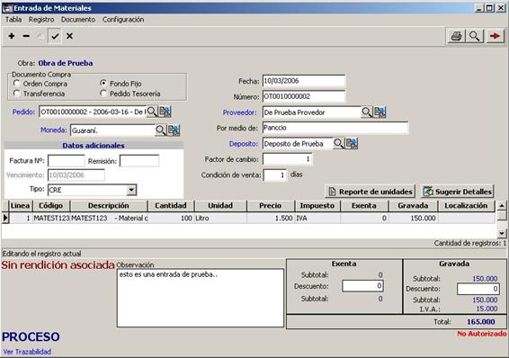Viewport: 509px width, 358px height.
Task: Click the Deposito de Prueba field
Action: point(298,143)
